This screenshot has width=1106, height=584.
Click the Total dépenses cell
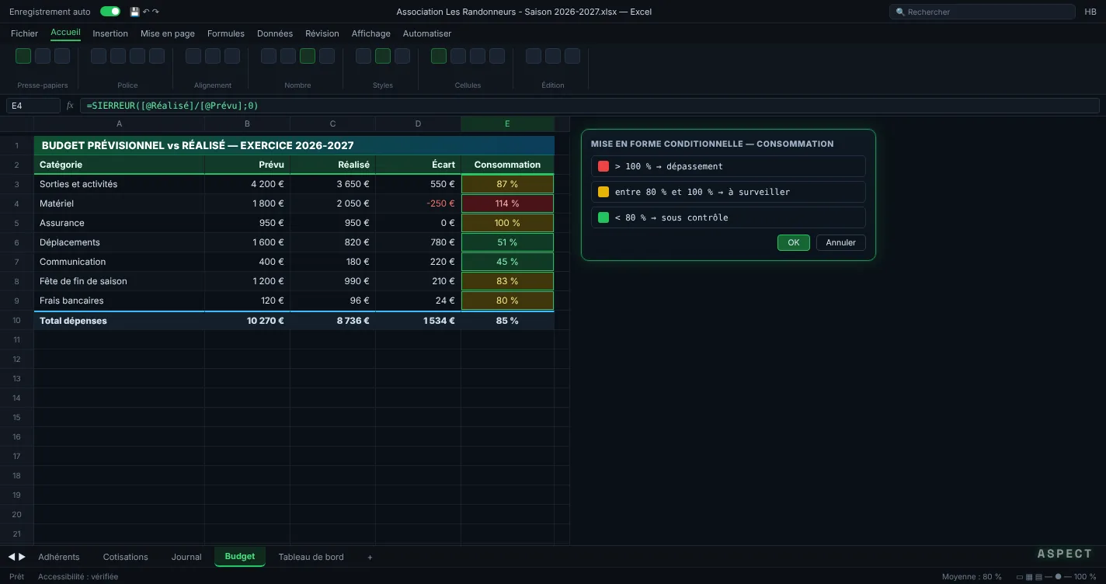tap(119, 320)
